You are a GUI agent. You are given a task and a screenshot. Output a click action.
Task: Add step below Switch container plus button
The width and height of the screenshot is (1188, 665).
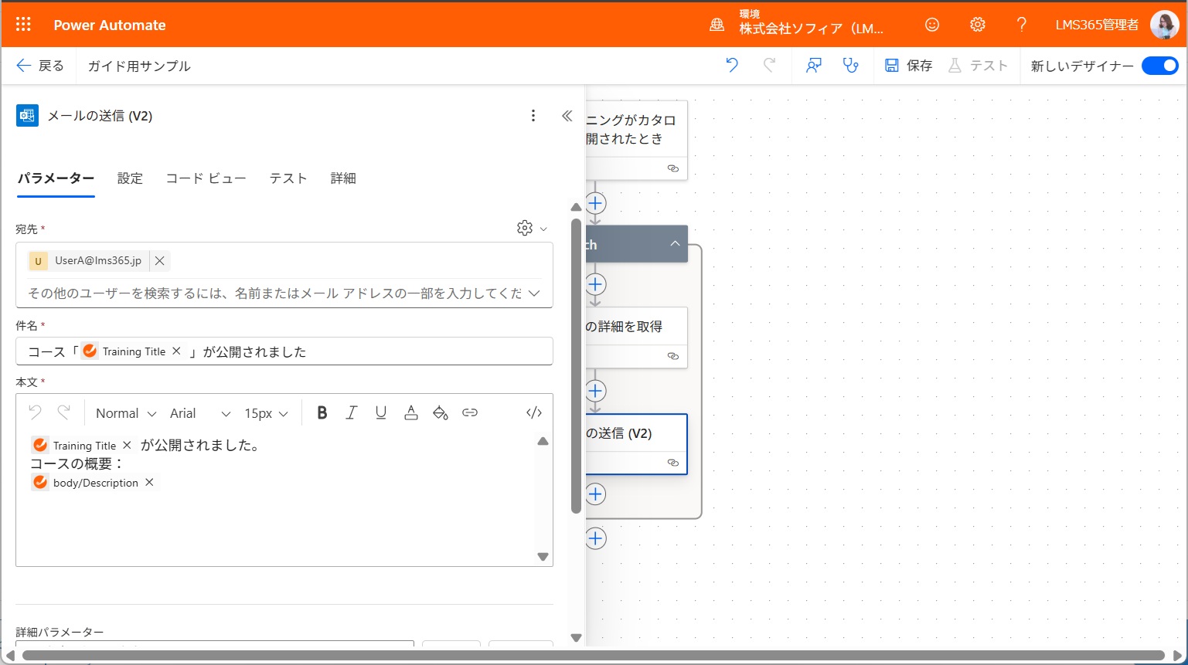coord(595,538)
